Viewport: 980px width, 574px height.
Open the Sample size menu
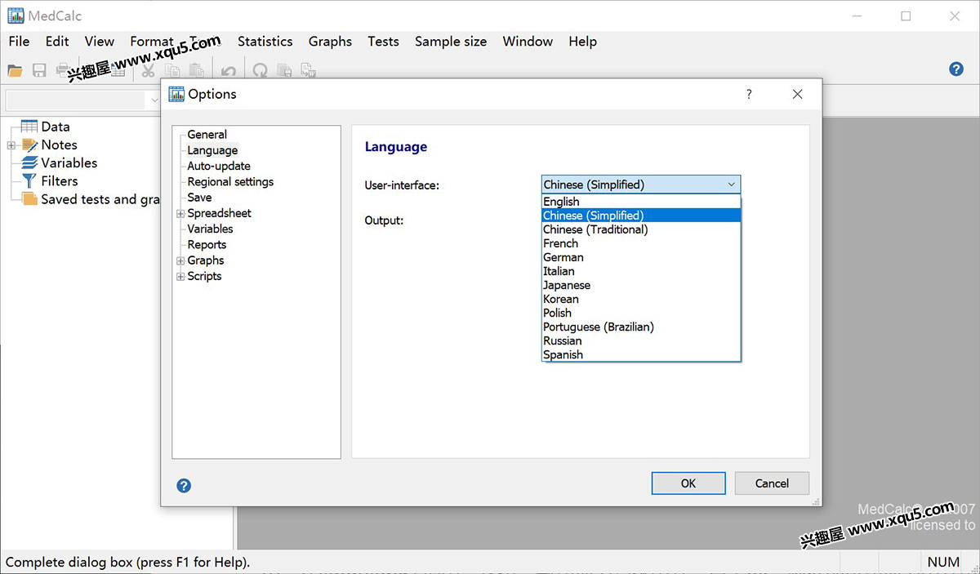451,42
